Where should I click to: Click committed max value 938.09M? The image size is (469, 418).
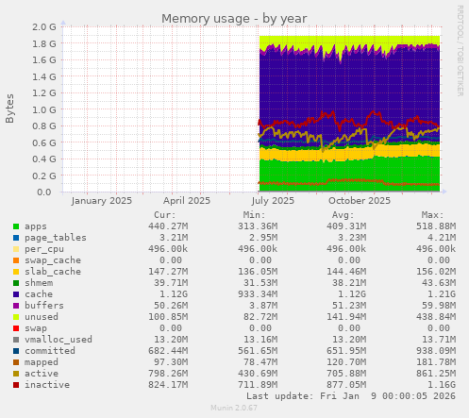pos(436,351)
